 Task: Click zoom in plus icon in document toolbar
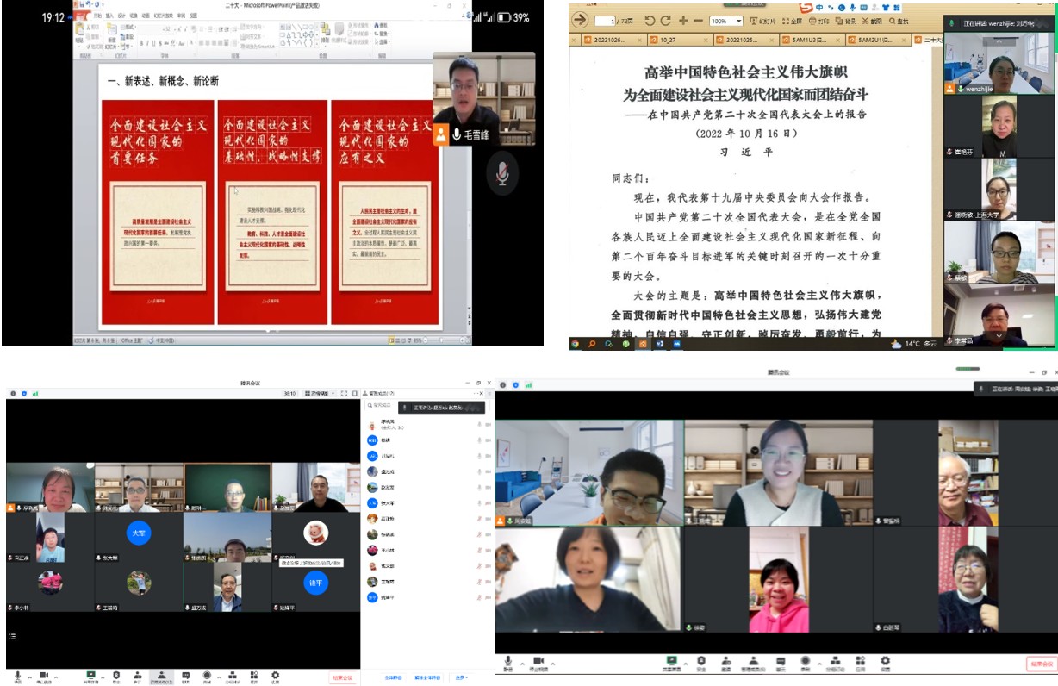683,21
